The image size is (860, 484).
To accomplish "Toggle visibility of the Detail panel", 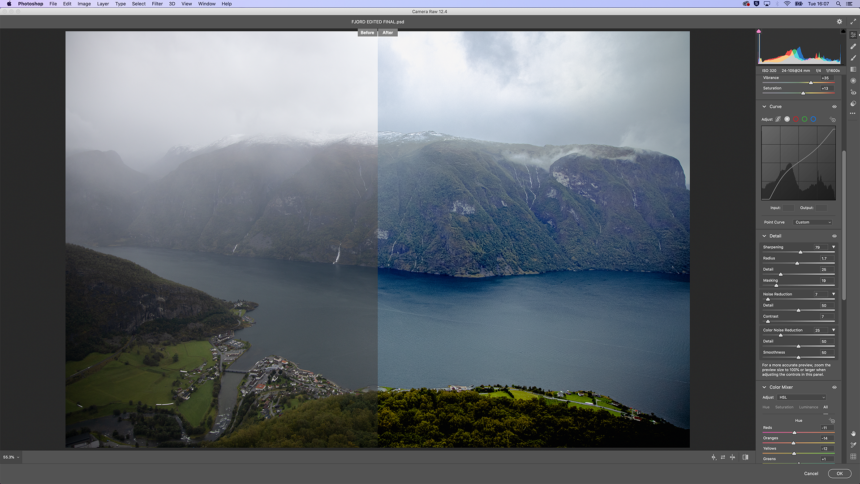I will [x=834, y=236].
